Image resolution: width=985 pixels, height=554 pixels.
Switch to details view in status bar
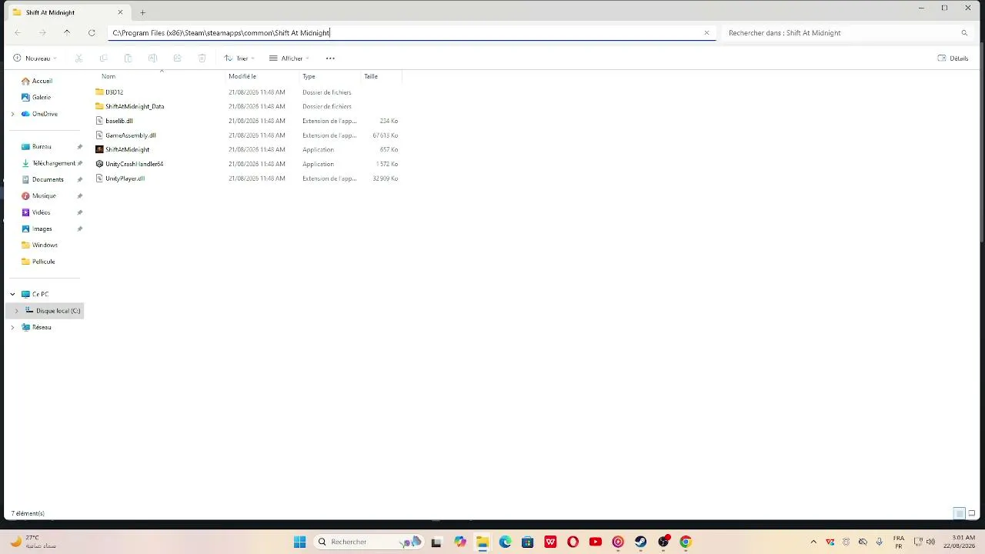pos(959,513)
